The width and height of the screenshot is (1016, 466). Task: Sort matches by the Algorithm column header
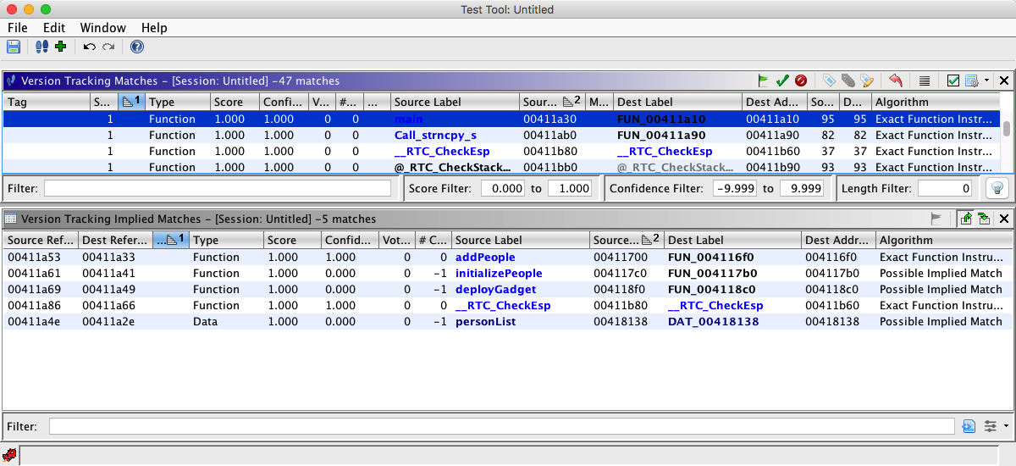point(931,102)
